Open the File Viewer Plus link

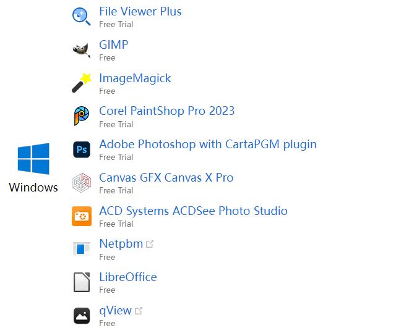[140, 11]
